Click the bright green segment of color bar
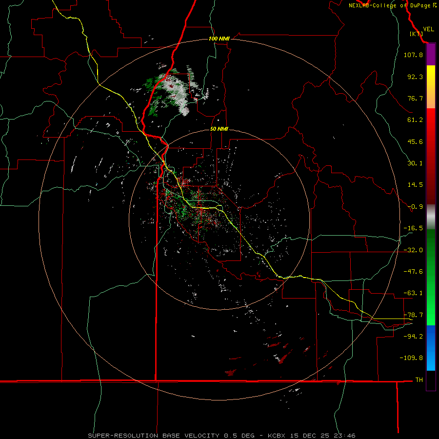The height and width of the screenshot is (439, 439). tap(431, 308)
